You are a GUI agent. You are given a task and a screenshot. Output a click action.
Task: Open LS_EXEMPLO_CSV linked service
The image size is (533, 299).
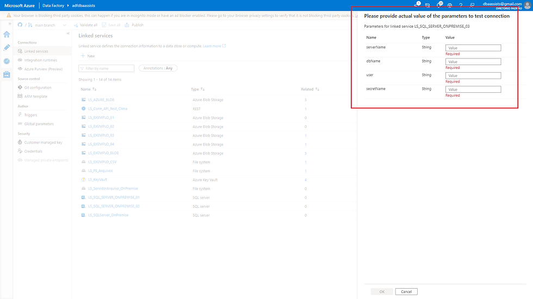click(102, 162)
